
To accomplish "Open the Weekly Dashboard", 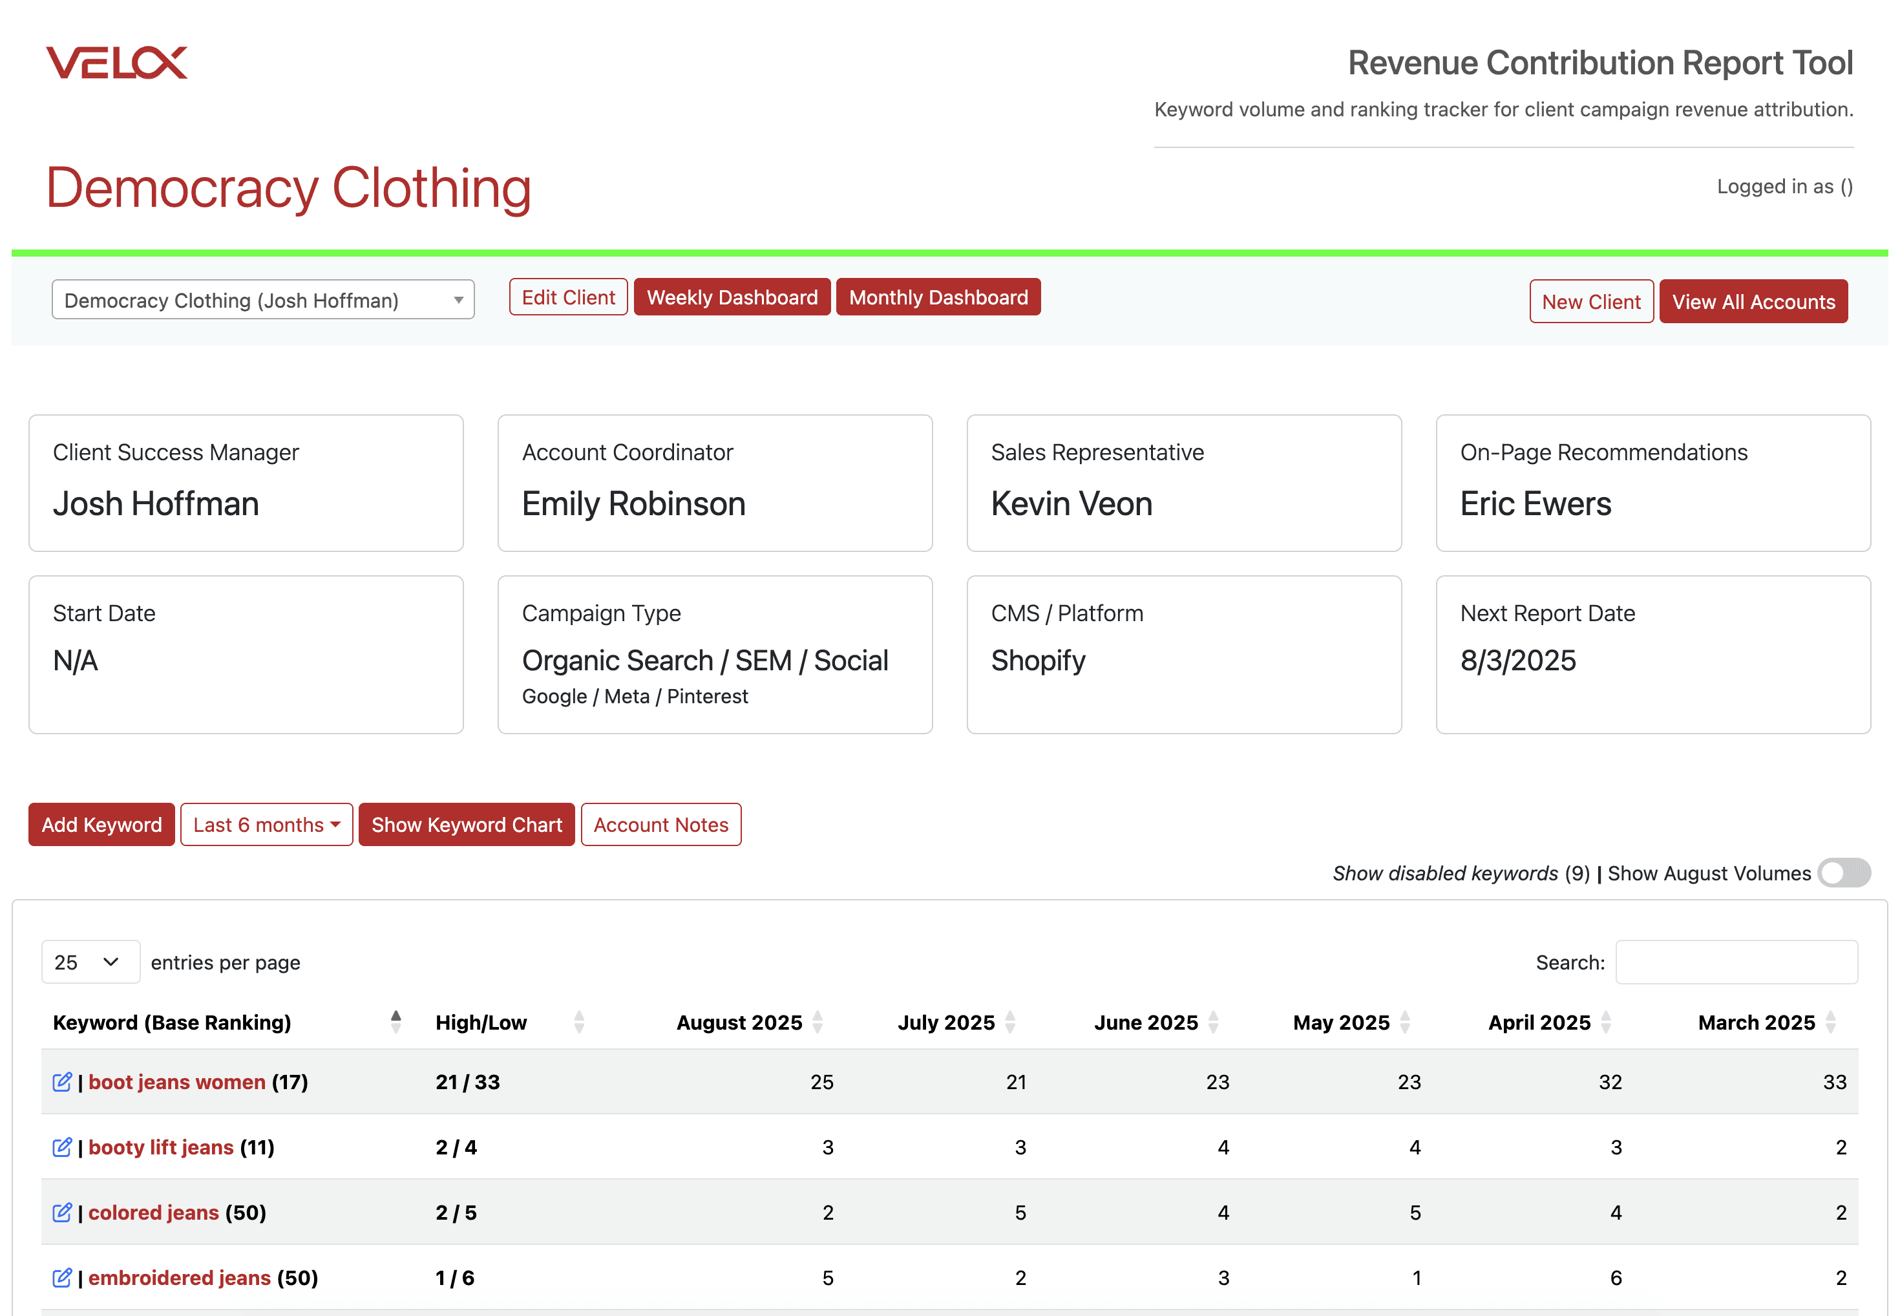I will click(x=731, y=298).
